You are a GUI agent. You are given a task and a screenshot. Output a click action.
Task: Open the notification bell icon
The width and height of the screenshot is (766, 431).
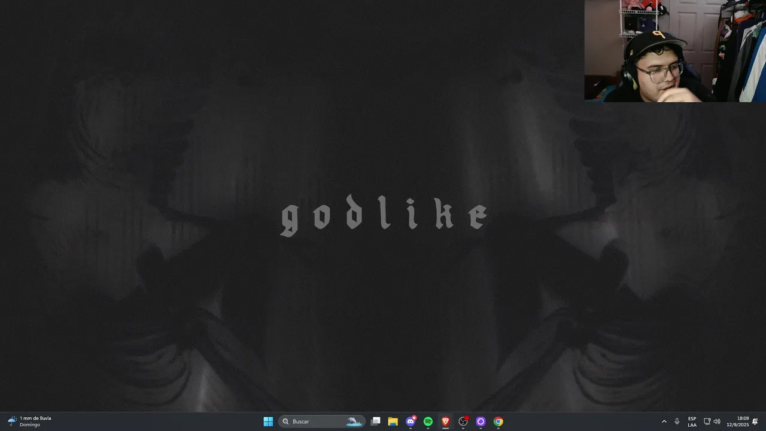755,421
